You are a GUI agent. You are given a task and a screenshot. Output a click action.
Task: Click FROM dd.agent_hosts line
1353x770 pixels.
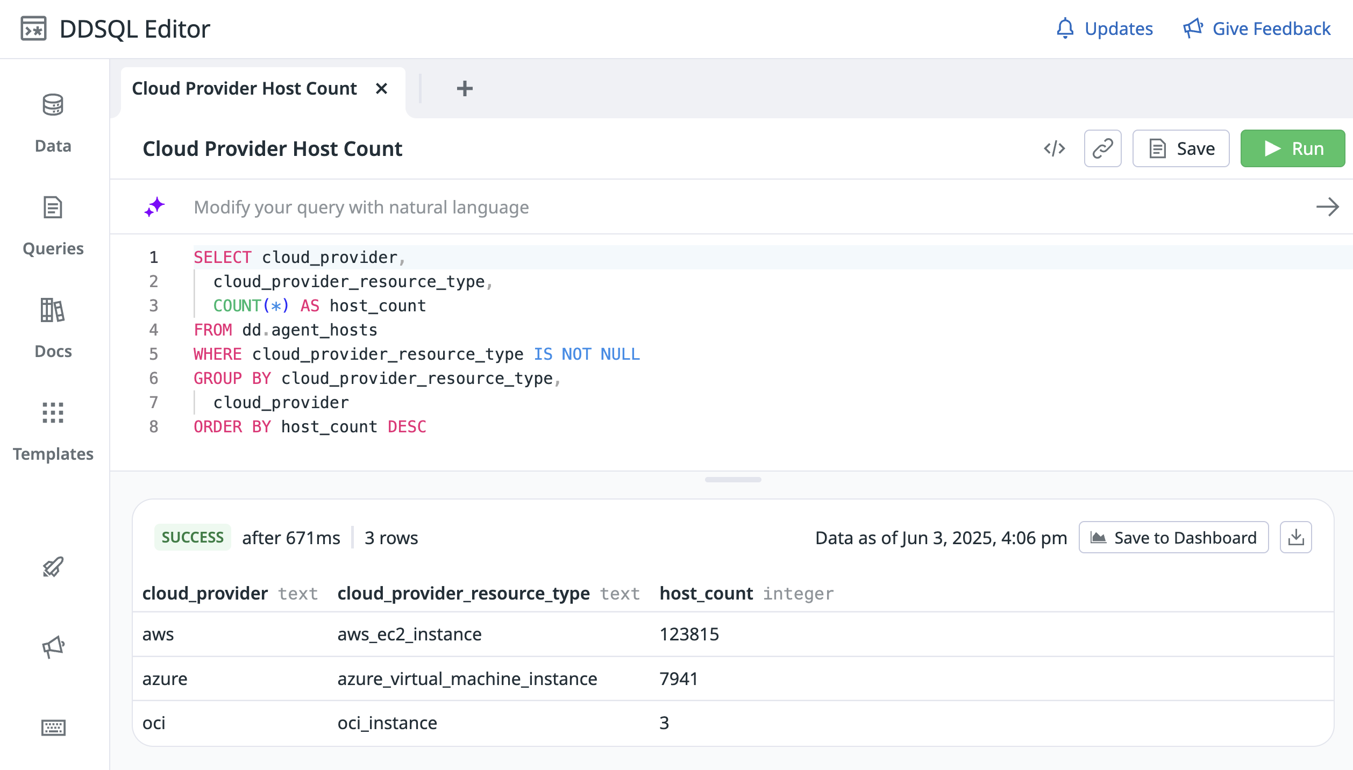pyautogui.click(x=286, y=330)
